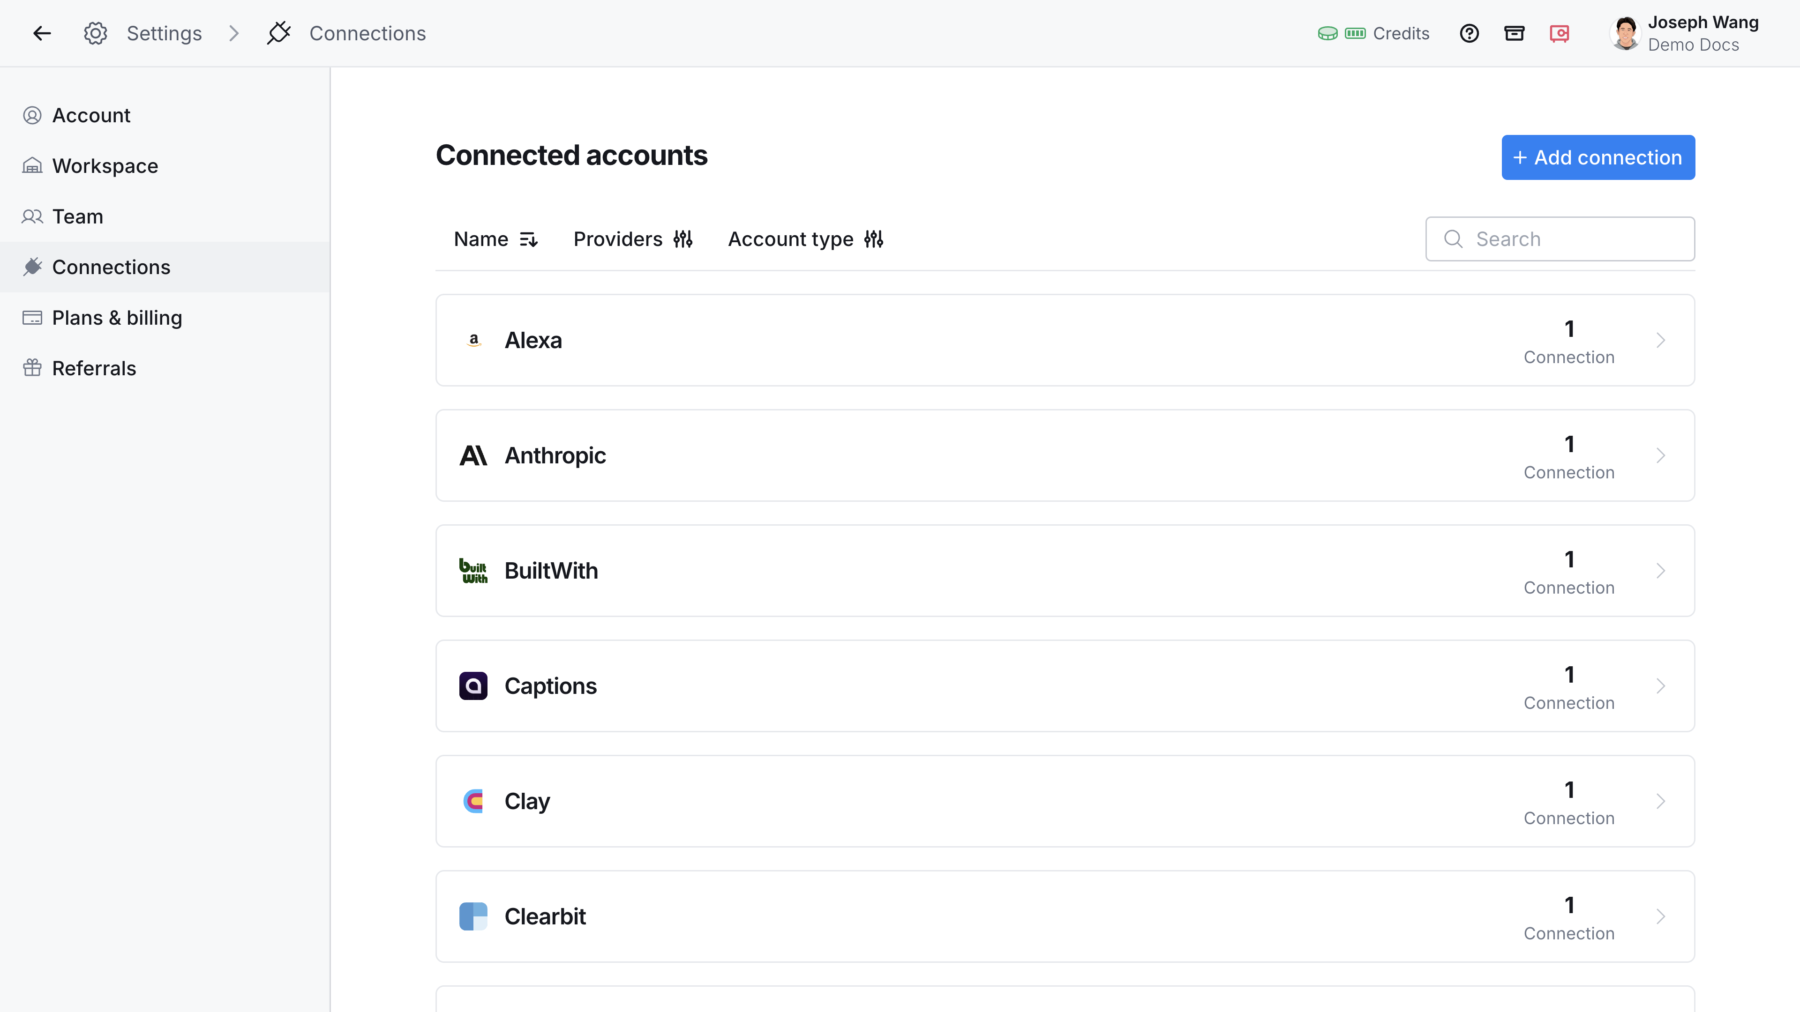Click the Clay provider name
This screenshot has width=1800, height=1012.
(x=527, y=801)
